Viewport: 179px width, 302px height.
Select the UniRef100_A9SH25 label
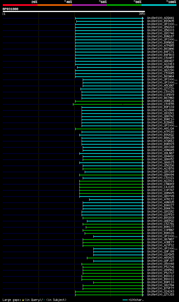[x=161, y=258]
